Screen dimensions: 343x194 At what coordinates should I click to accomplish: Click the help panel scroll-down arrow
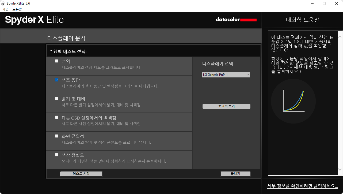tap(340, 169)
